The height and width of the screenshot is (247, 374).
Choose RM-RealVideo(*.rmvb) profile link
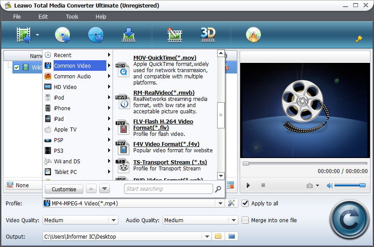click(x=164, y=93)
